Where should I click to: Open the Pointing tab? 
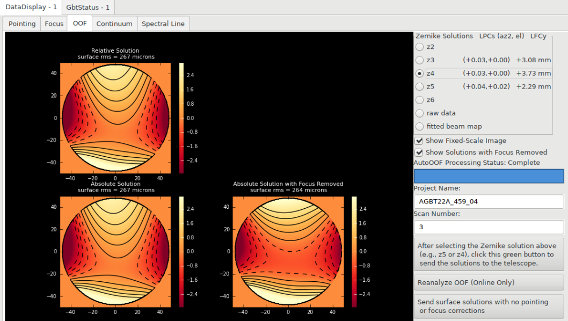[21, 24]
